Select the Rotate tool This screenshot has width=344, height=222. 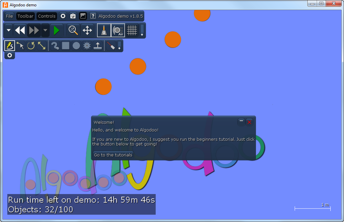(x=31, y=45)
